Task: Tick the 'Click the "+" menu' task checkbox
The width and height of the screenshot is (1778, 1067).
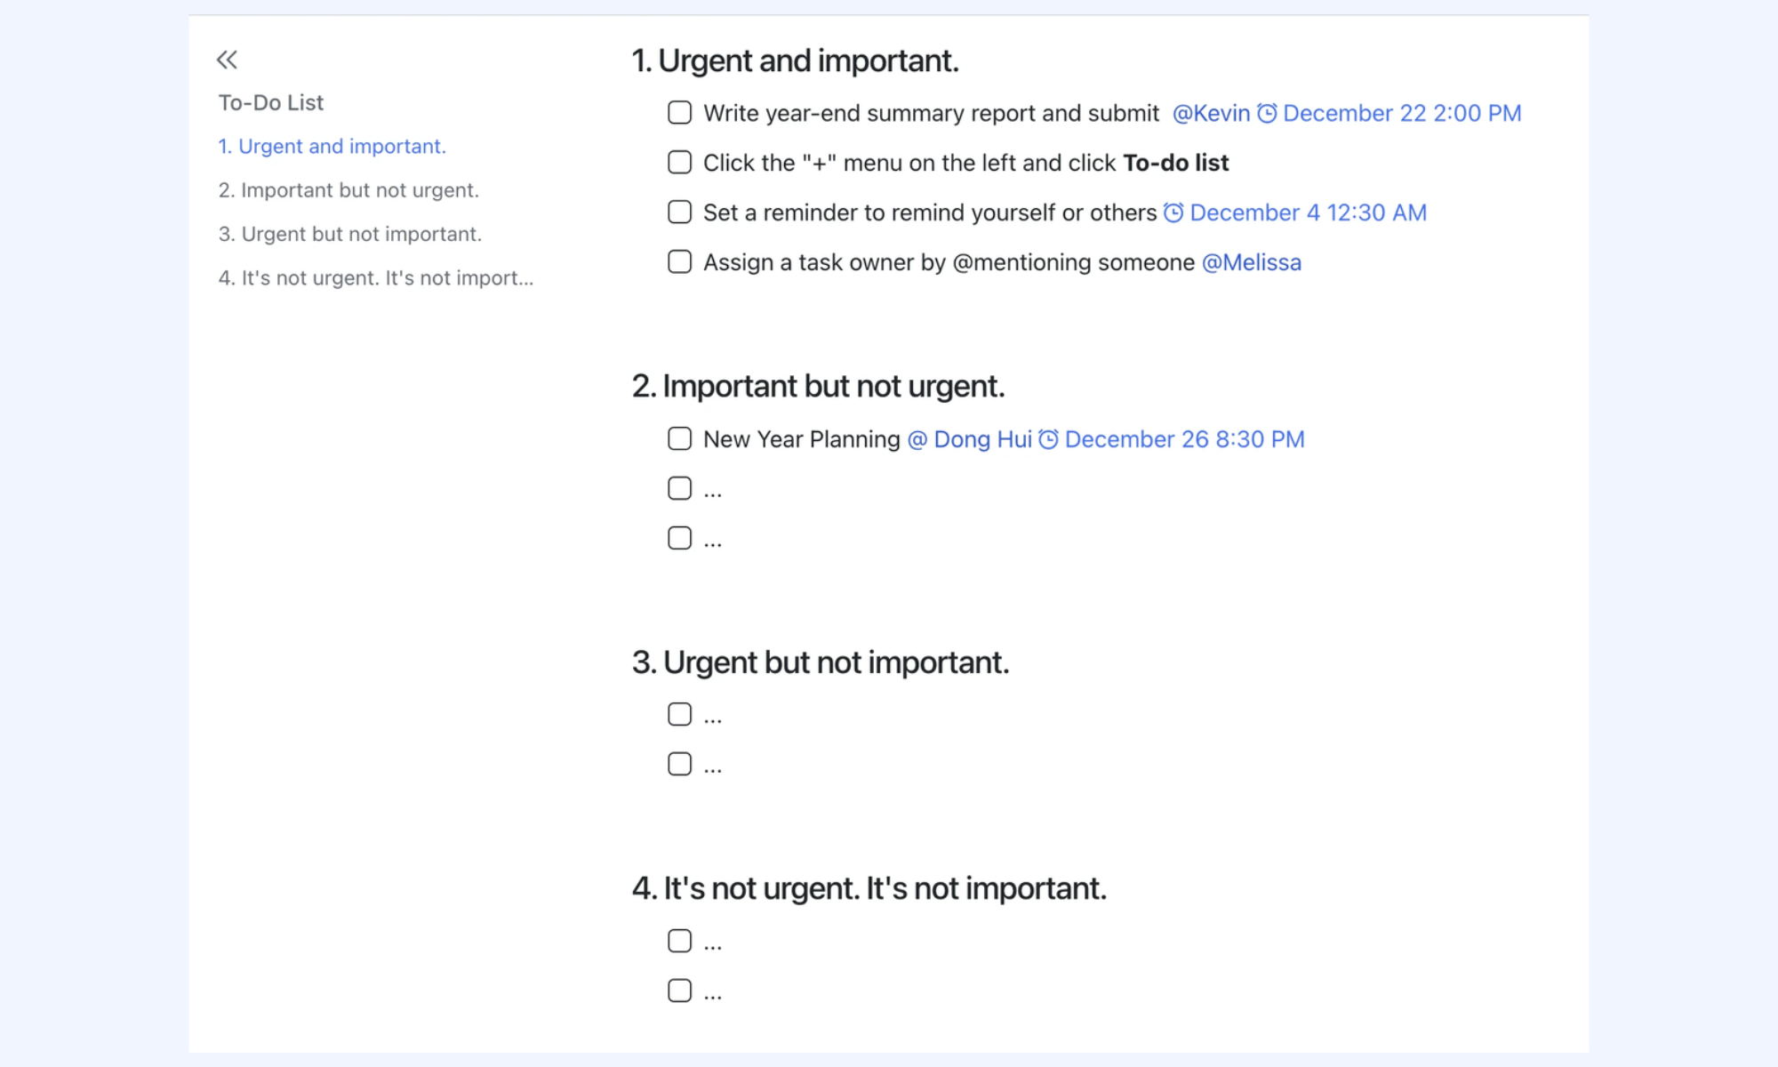Action: coord(679,162)
